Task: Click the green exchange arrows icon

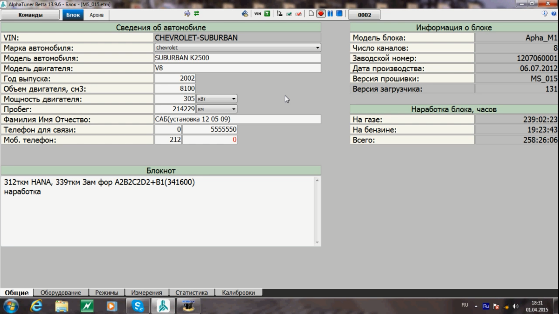Action: (x=197, y=14)
